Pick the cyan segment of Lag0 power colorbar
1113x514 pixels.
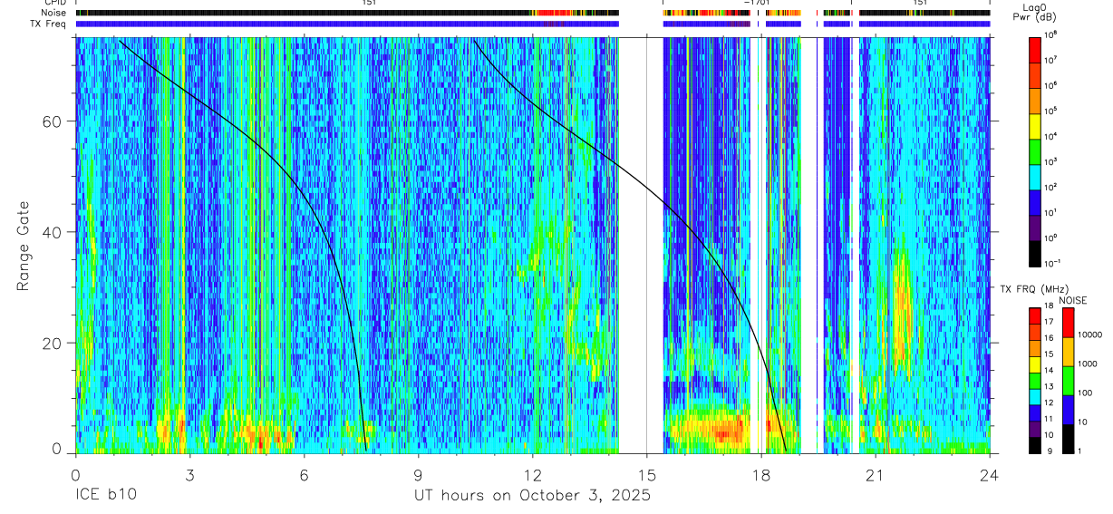tap(1034, 176)
